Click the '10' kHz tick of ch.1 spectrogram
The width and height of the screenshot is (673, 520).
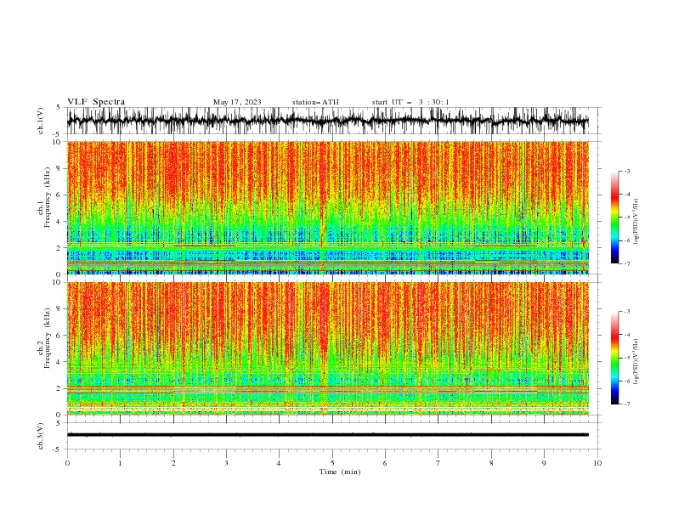click(x=59, y=142)
